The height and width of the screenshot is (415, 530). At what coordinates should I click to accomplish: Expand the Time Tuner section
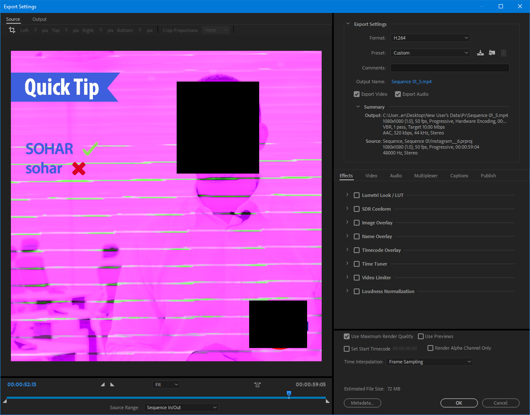tap(347, 263)
